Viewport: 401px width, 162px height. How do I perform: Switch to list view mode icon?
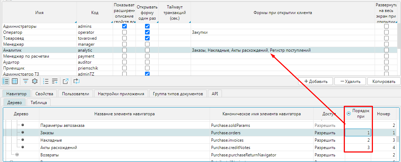coord(6,81)
